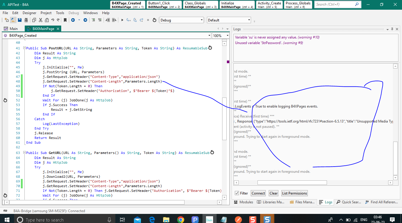Click the Undo arrow icon
Screen dimensions: 402x223
pyautogui.click(x=53, y=20)
